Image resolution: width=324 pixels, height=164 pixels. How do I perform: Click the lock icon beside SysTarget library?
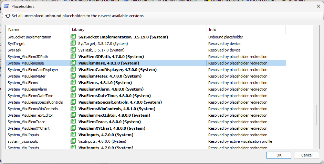point(73,44)
